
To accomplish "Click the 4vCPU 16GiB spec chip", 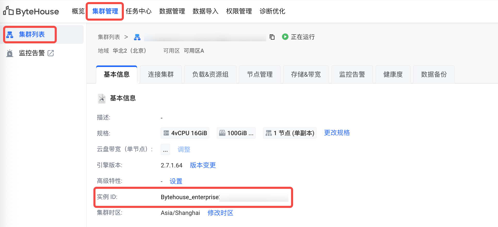I will click(185, 133).
